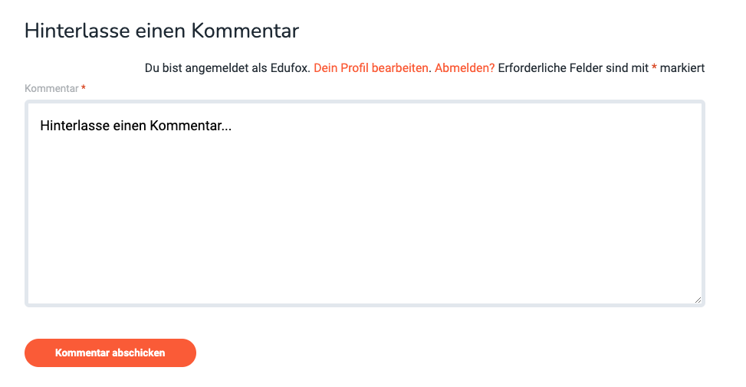Click the "Dein Profil bearbeiten" link
The image size is (746, 387).
coord(372,68)
